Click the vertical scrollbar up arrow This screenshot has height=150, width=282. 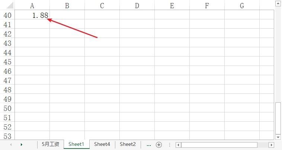click(x=278, y=4)
